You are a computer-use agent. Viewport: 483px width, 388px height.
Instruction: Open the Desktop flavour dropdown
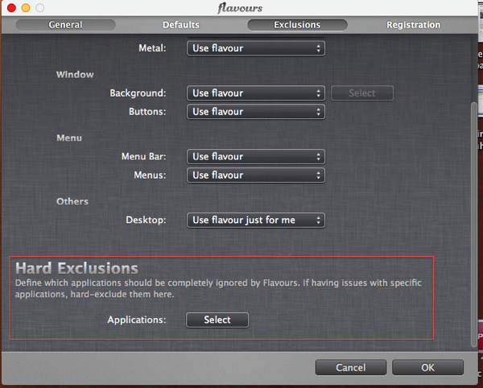point(256,221)
